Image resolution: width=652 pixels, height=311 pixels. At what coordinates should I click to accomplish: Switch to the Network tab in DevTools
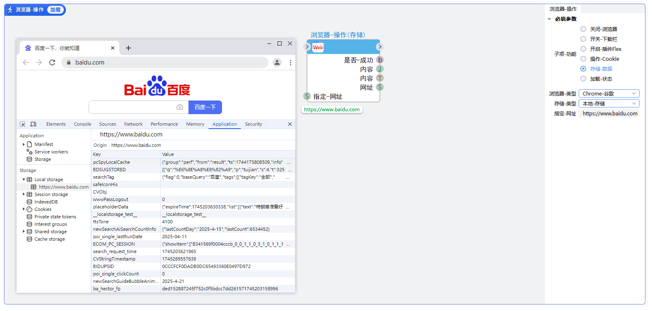[133, 124]
